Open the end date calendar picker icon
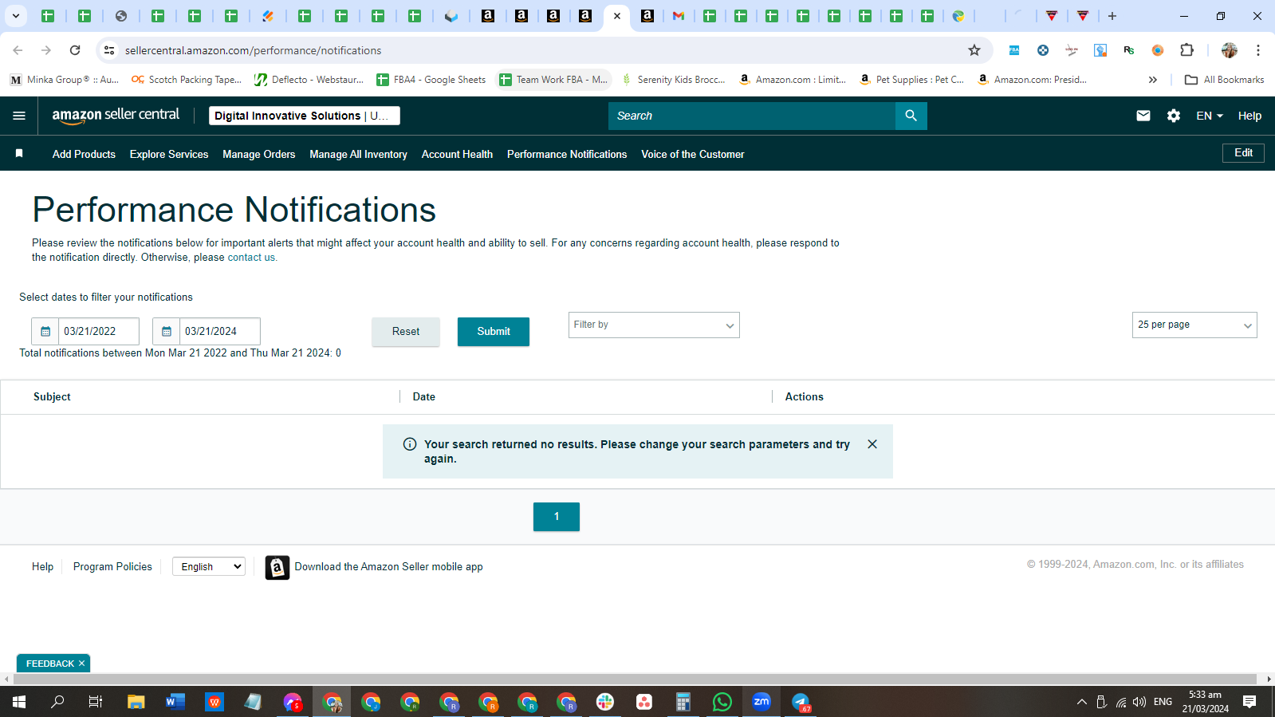Image resolution: width=1275 pixels, height=717 pixels. click(x=167, y=331)
